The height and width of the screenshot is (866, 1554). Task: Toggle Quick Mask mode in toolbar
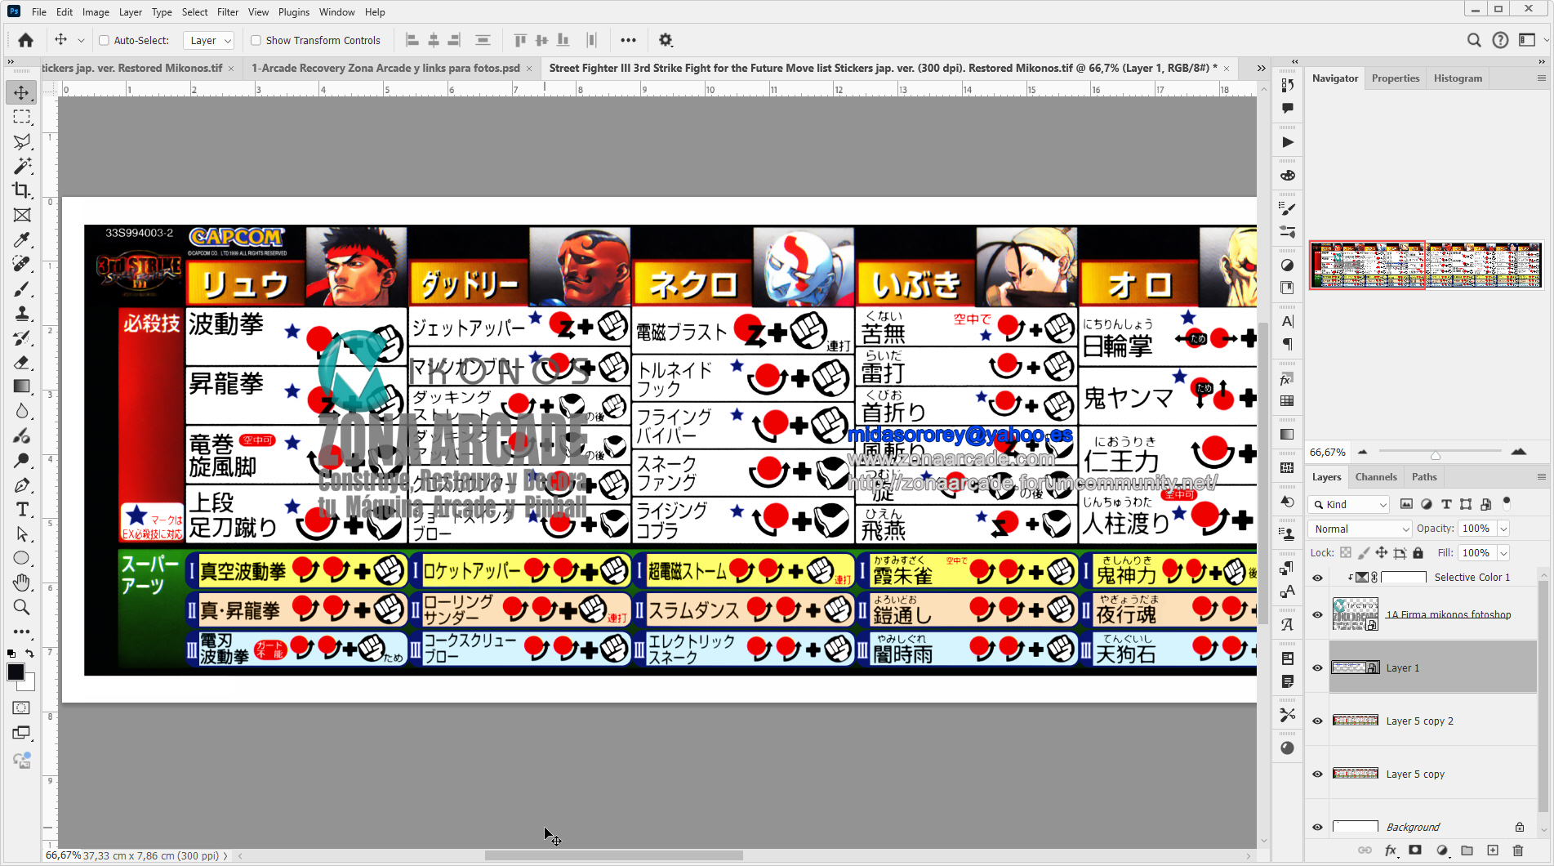tap(22, 708)
